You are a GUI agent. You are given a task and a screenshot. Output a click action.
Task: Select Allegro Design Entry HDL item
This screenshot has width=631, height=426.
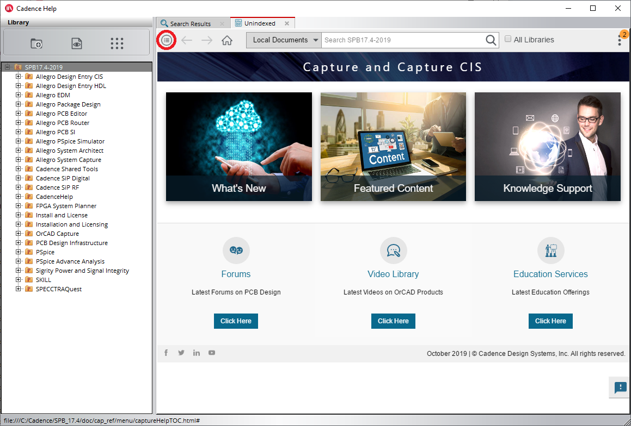(71, 85)
